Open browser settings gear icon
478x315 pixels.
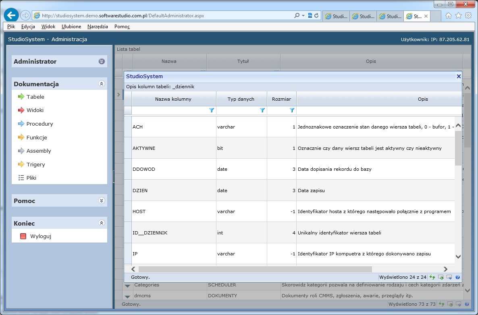(x=468, y=16)
